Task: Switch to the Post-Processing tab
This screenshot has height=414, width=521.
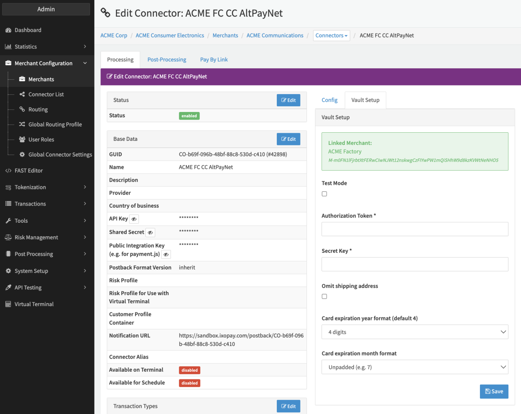Action: coord(167,59)
